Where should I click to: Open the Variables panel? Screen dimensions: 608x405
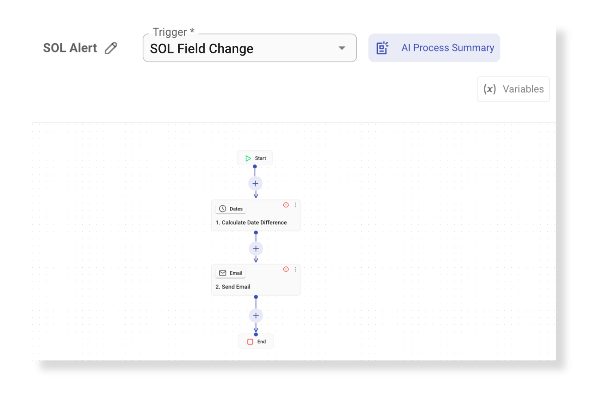pyautogui.click(x=513, y=89)
